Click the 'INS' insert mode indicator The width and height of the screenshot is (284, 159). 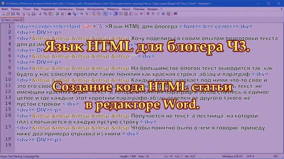tap(276, 156)
